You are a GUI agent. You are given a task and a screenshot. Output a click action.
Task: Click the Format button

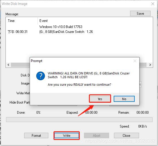coord(36,136)
